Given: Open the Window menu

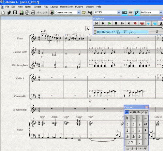Looking at the screenshot, I should 90,7.
